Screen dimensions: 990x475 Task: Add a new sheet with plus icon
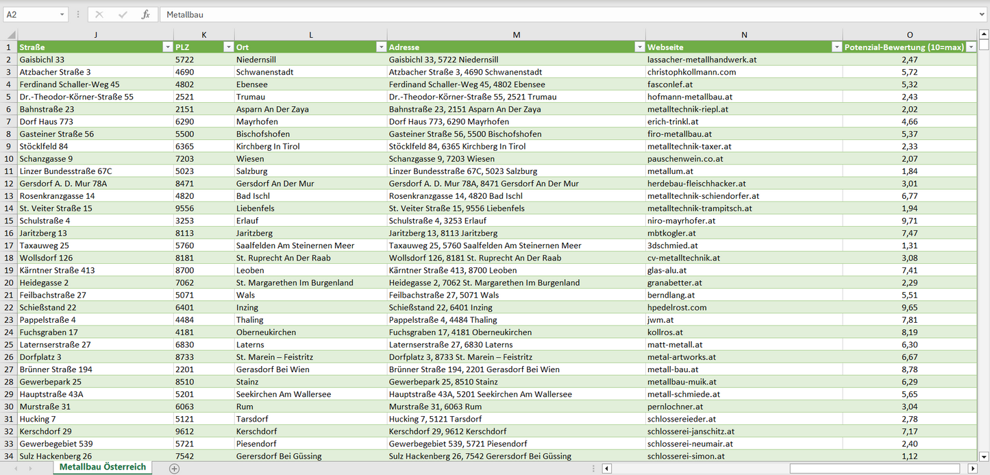coord(174,468)
